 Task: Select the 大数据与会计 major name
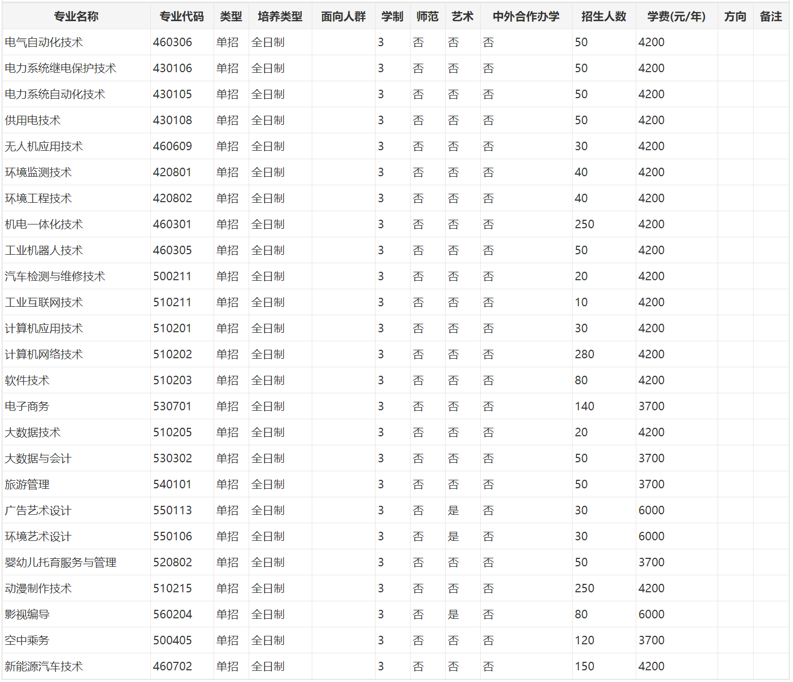pyautogui.click(x=38, y=458)
